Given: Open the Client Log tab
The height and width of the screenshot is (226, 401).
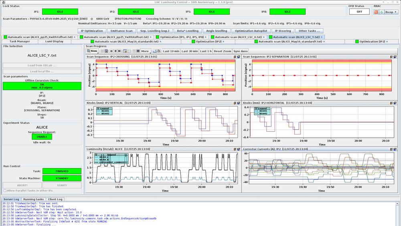Looking at the screenshot, I should 55,199.
